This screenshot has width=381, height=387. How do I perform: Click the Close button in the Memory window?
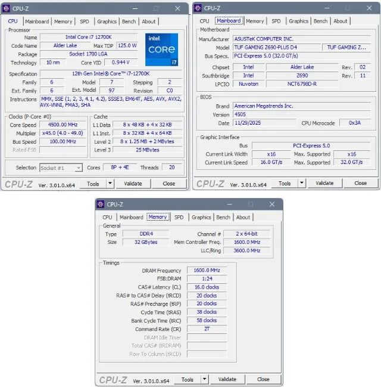[263, 379]
